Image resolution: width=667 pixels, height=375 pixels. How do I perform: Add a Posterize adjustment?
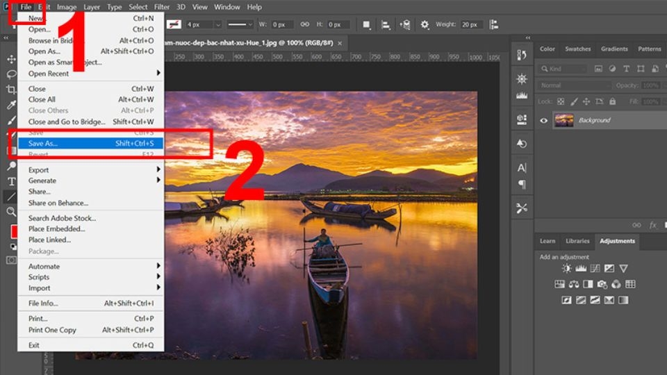click(x=581, y=300)
